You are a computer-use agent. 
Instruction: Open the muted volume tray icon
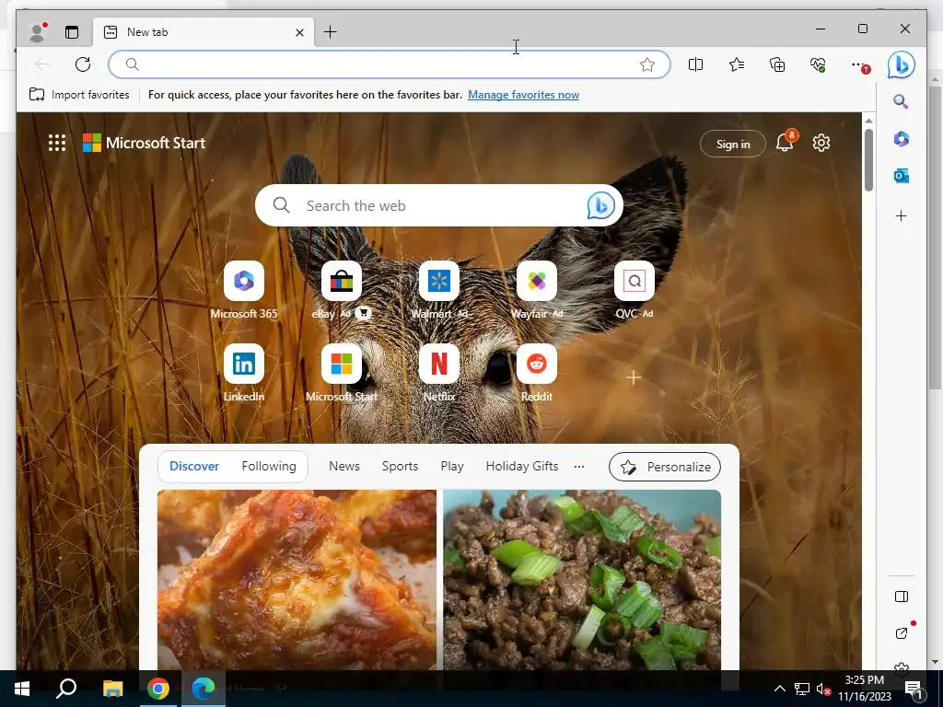click(823, 689)
